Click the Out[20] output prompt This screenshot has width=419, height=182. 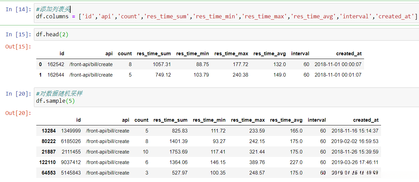[18, 113]
